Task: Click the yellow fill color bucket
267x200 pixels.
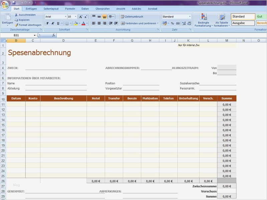Action: (75, 23)
